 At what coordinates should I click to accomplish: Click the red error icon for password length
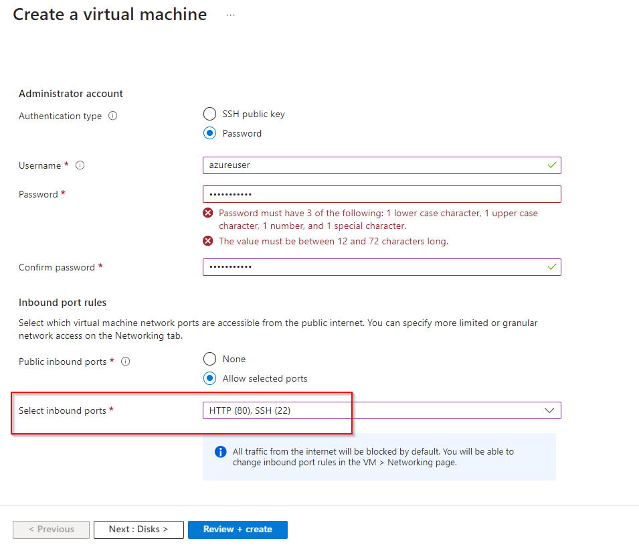point(208,241)
